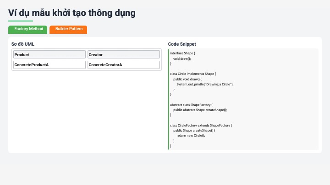Place cursor on 'class Circle implements Shape' line
This screenshot has width=330, height=185.
(x=193, y=74)
